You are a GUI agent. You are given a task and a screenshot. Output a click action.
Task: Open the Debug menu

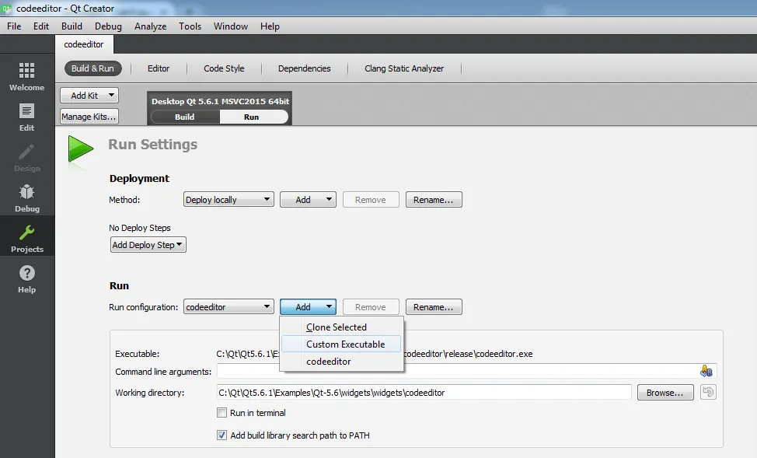(108, 26)
